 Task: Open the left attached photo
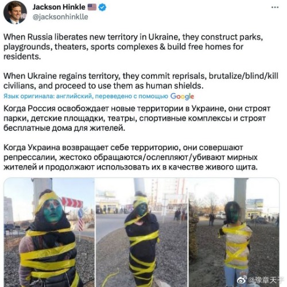49,232
